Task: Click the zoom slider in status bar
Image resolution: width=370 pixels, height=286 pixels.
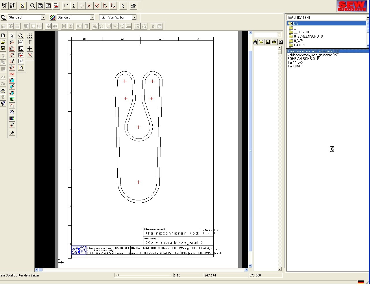Action: point(118,275)
